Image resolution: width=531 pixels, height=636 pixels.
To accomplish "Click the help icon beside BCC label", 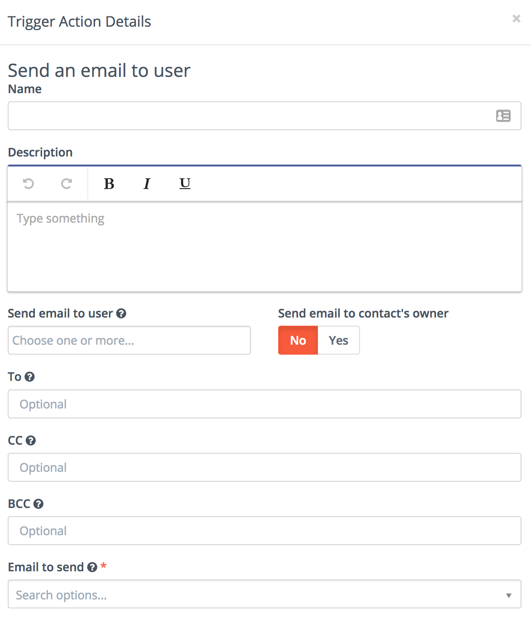I will click(38, 504).
